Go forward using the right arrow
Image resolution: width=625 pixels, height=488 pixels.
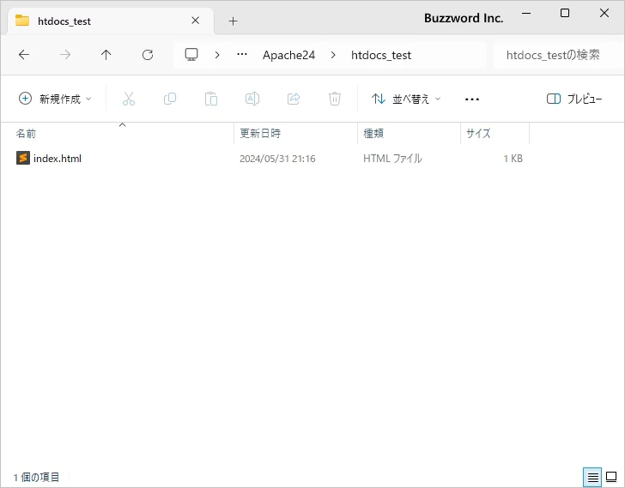[x=65, y=55]
